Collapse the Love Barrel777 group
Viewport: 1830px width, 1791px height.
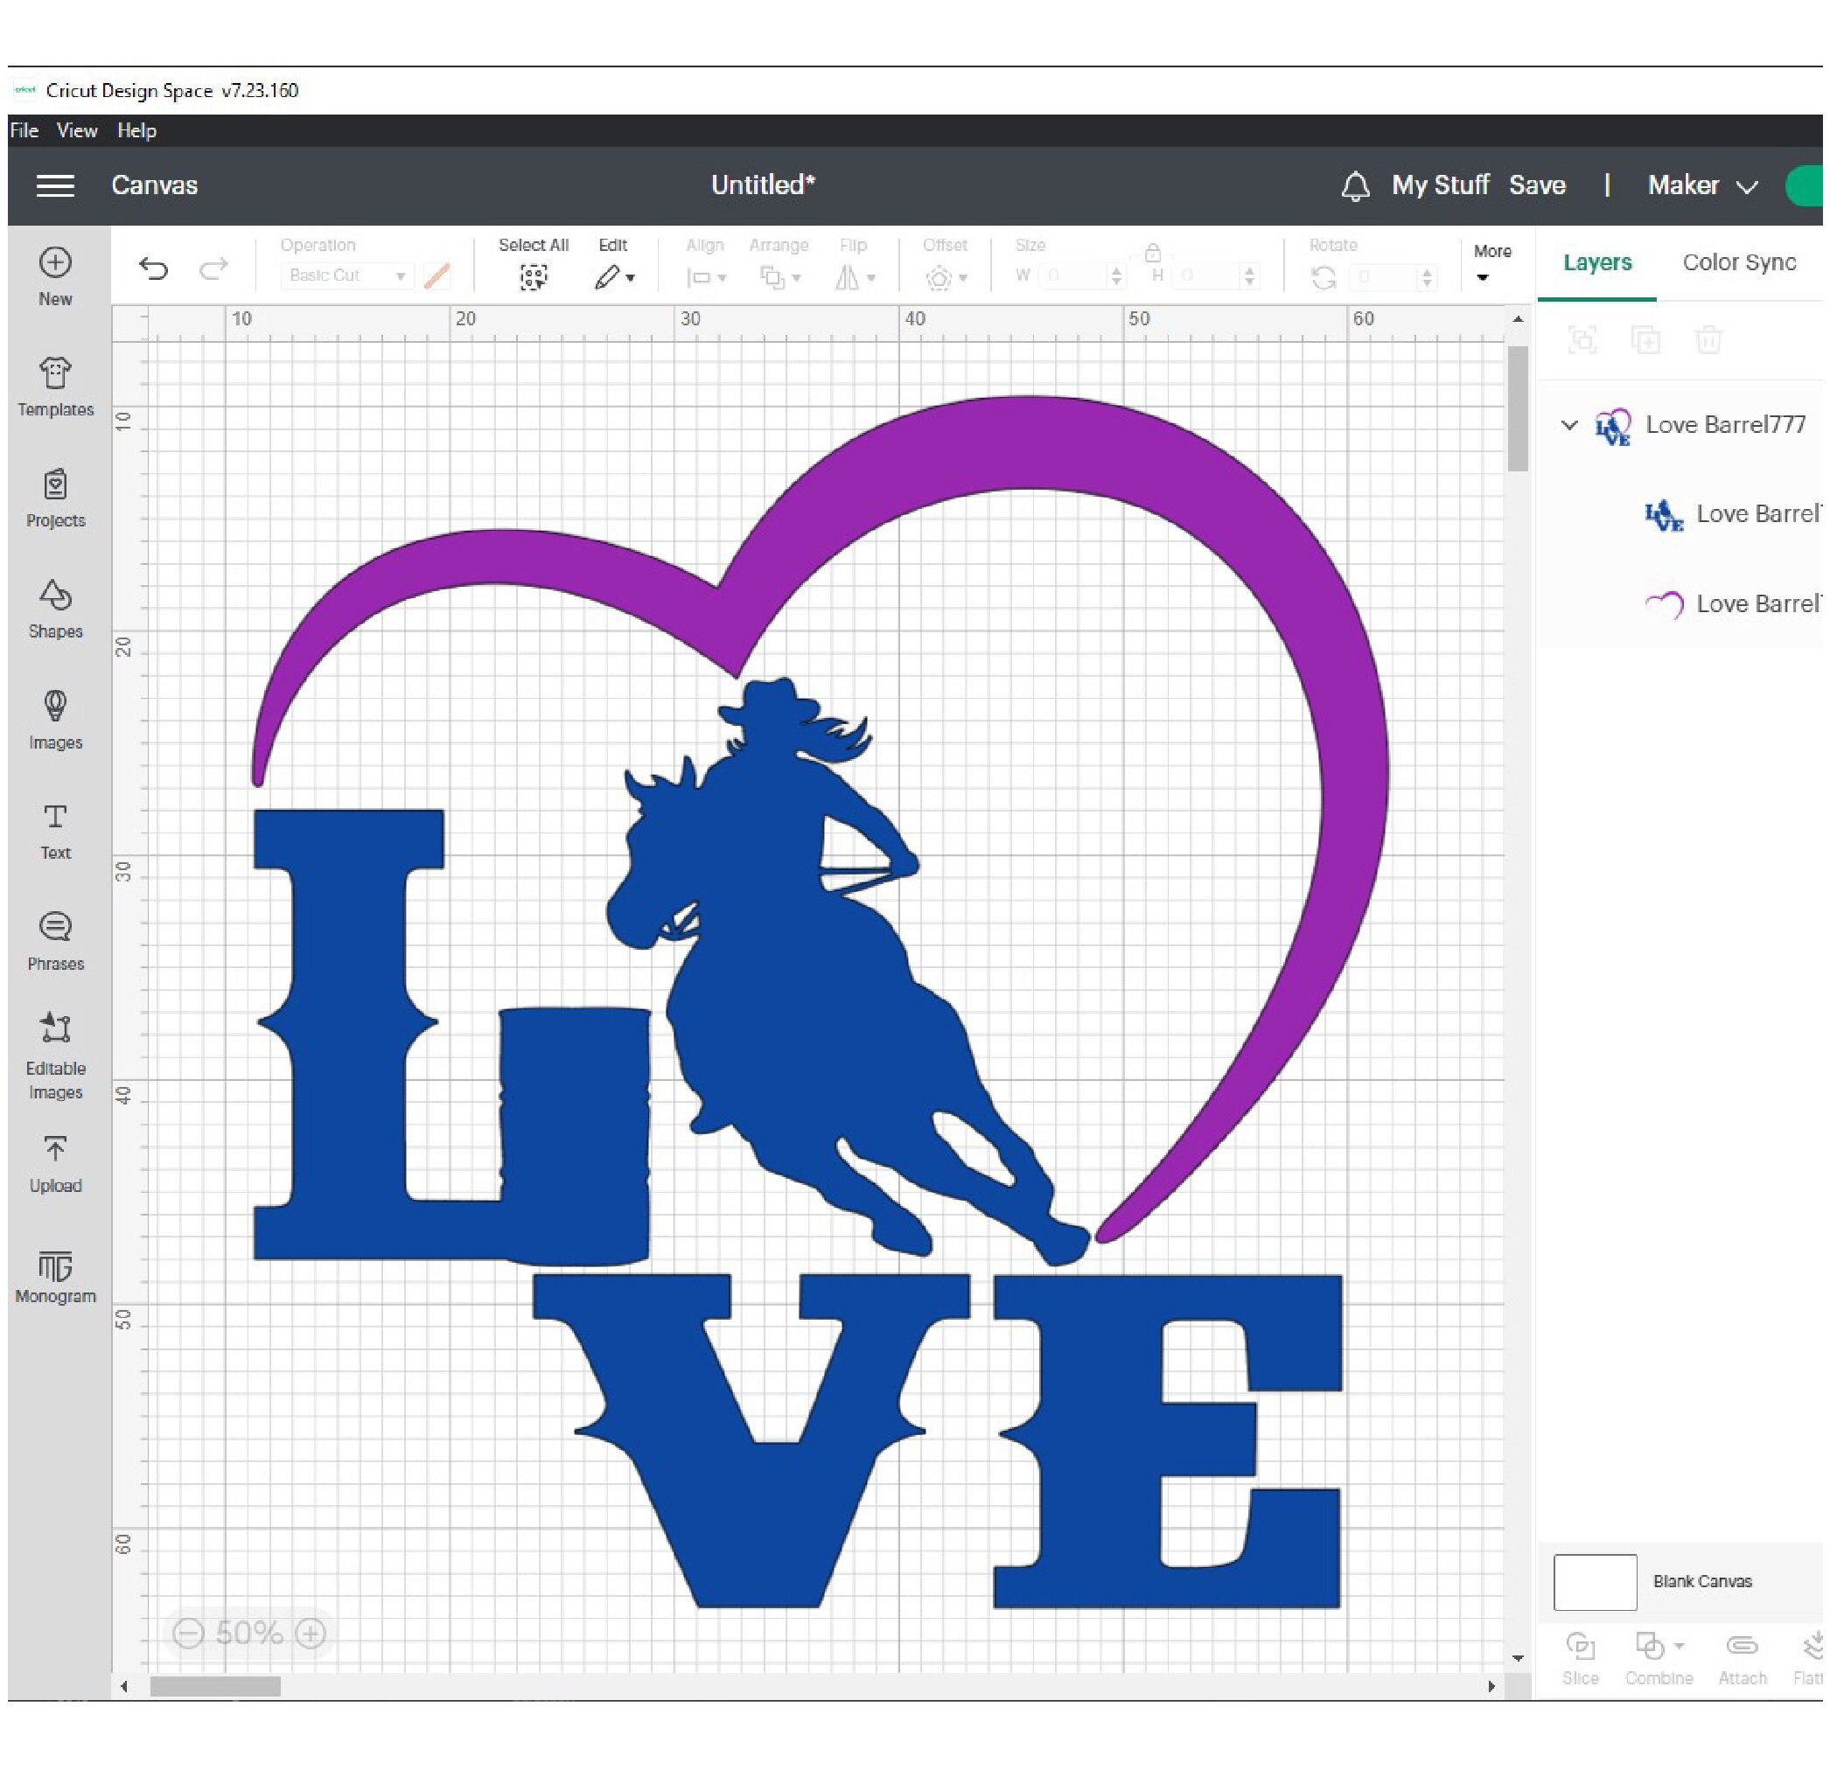click(x=1570, y=425)
